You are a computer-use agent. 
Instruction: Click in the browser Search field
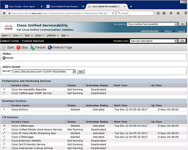[135, 13]
